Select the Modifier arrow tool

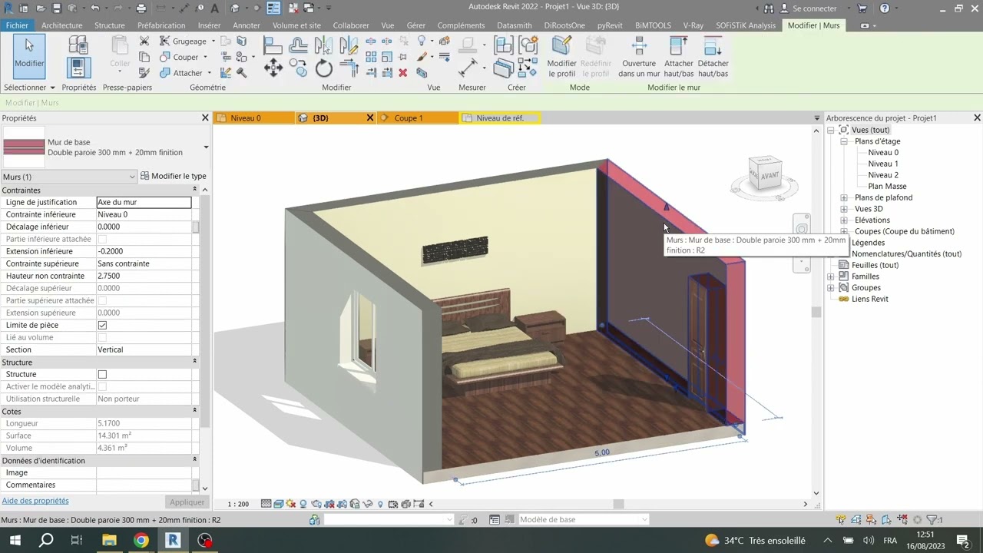(29, 55)
